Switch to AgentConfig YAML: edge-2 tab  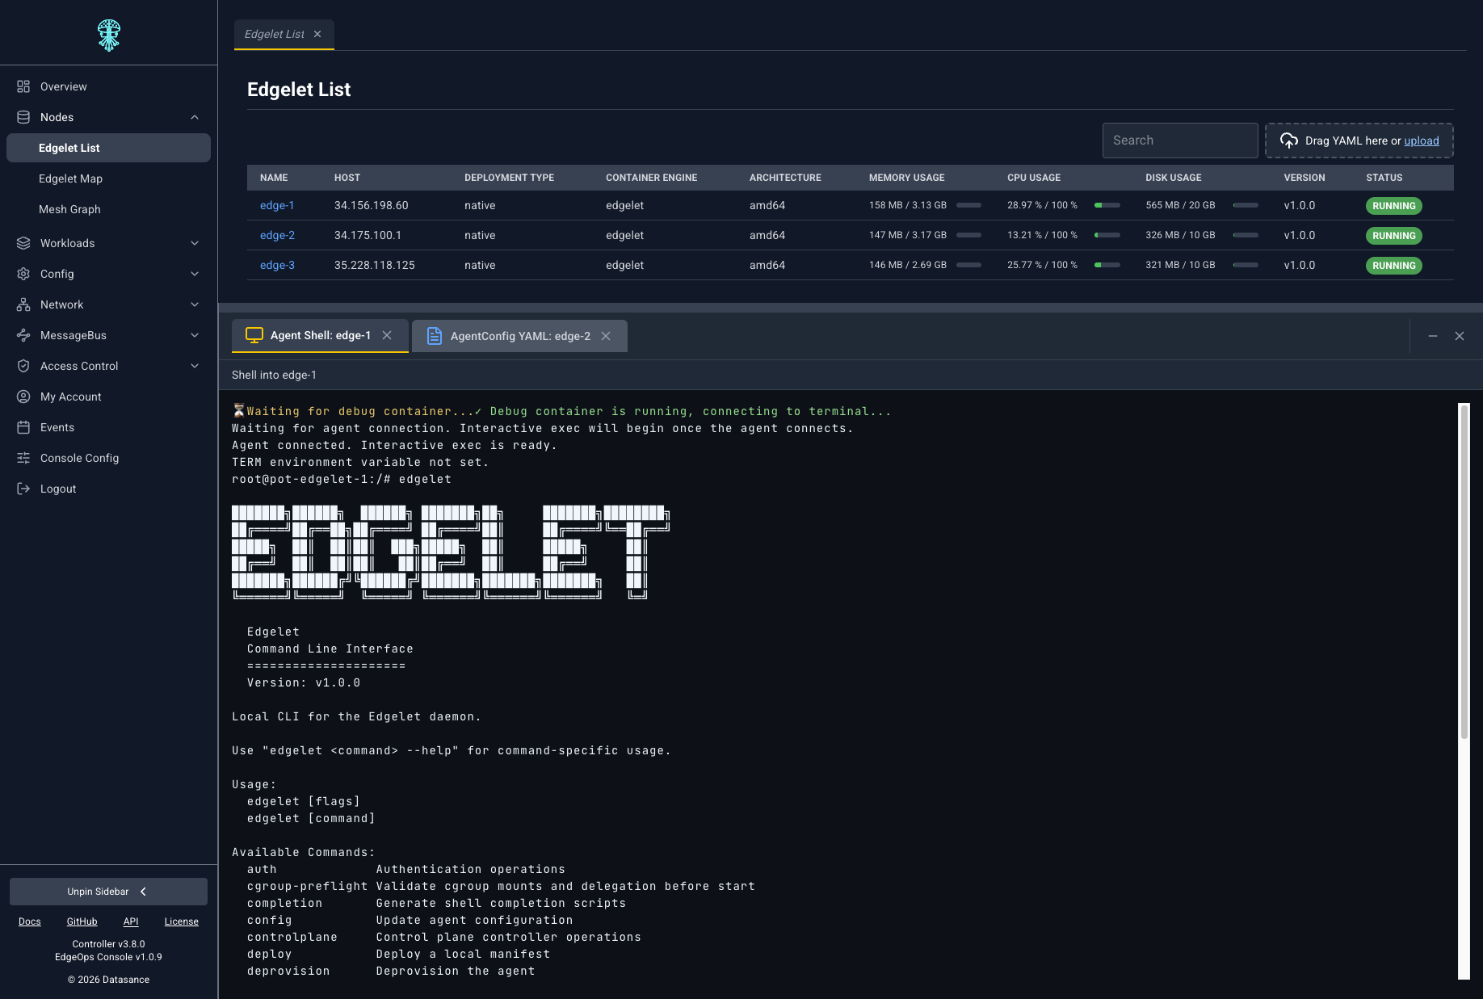(x=519, y=336)
